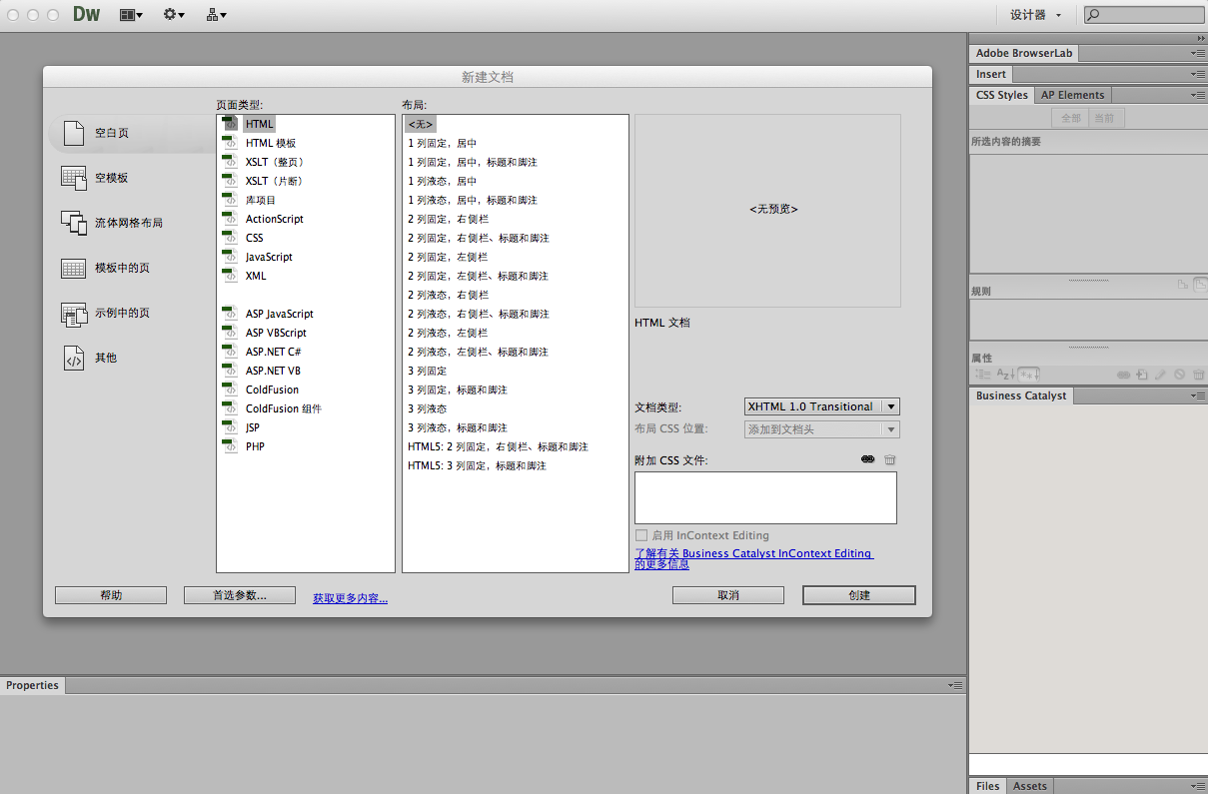The image size is (1208, 794).
Task: Follow the 获取更多内容... link
Action: click(350, 598)
